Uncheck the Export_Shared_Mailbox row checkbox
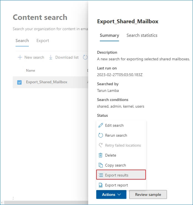Screen dimensions: 193x205 [19, 82]
